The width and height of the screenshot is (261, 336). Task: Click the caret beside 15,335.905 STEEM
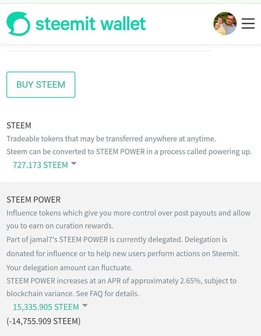coord(85,305)
